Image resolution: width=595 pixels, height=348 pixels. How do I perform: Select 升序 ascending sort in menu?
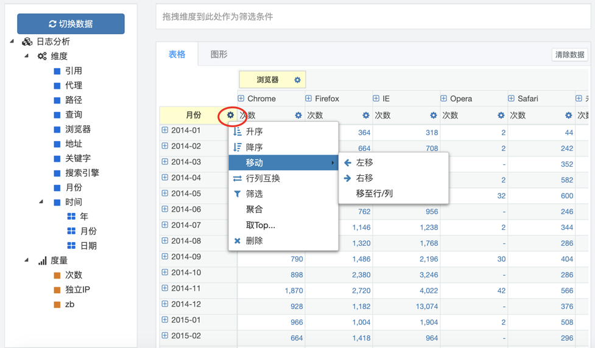[254, 131]
